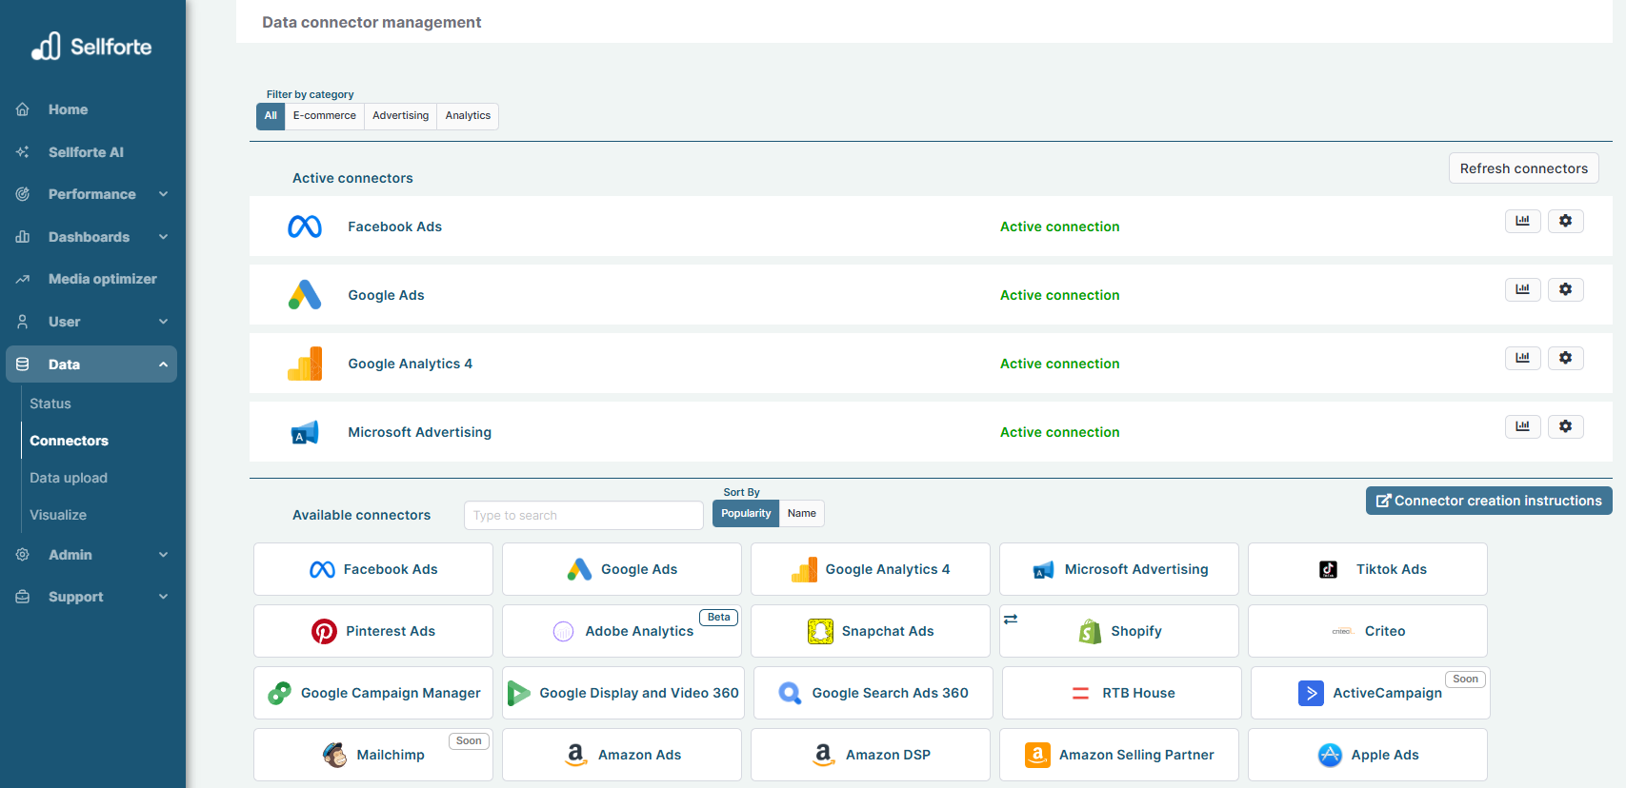This screenshot has width=1626, height=788.
Task: Click the connector search field
Action: coord(583,516)
